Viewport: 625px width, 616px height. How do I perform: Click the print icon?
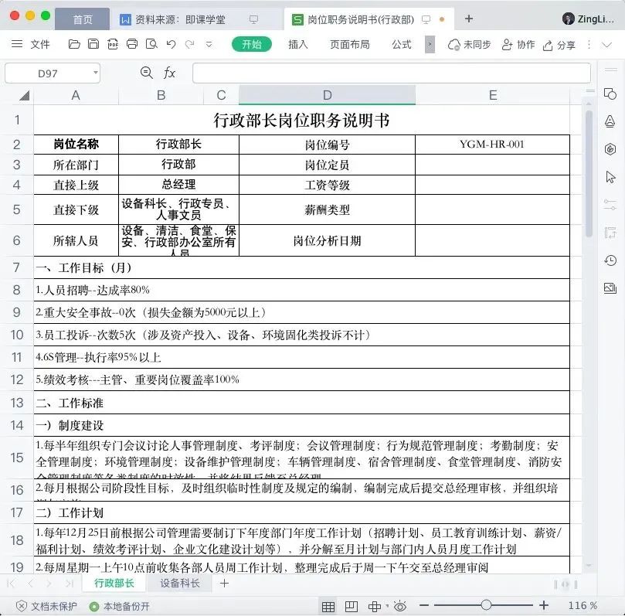pos(132,44)
